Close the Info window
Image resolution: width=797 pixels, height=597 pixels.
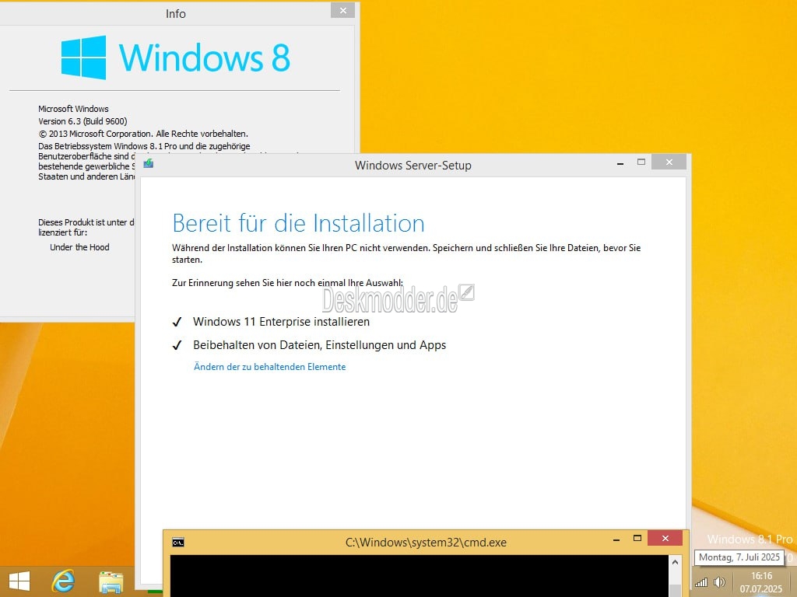click(x=342, y=10)
